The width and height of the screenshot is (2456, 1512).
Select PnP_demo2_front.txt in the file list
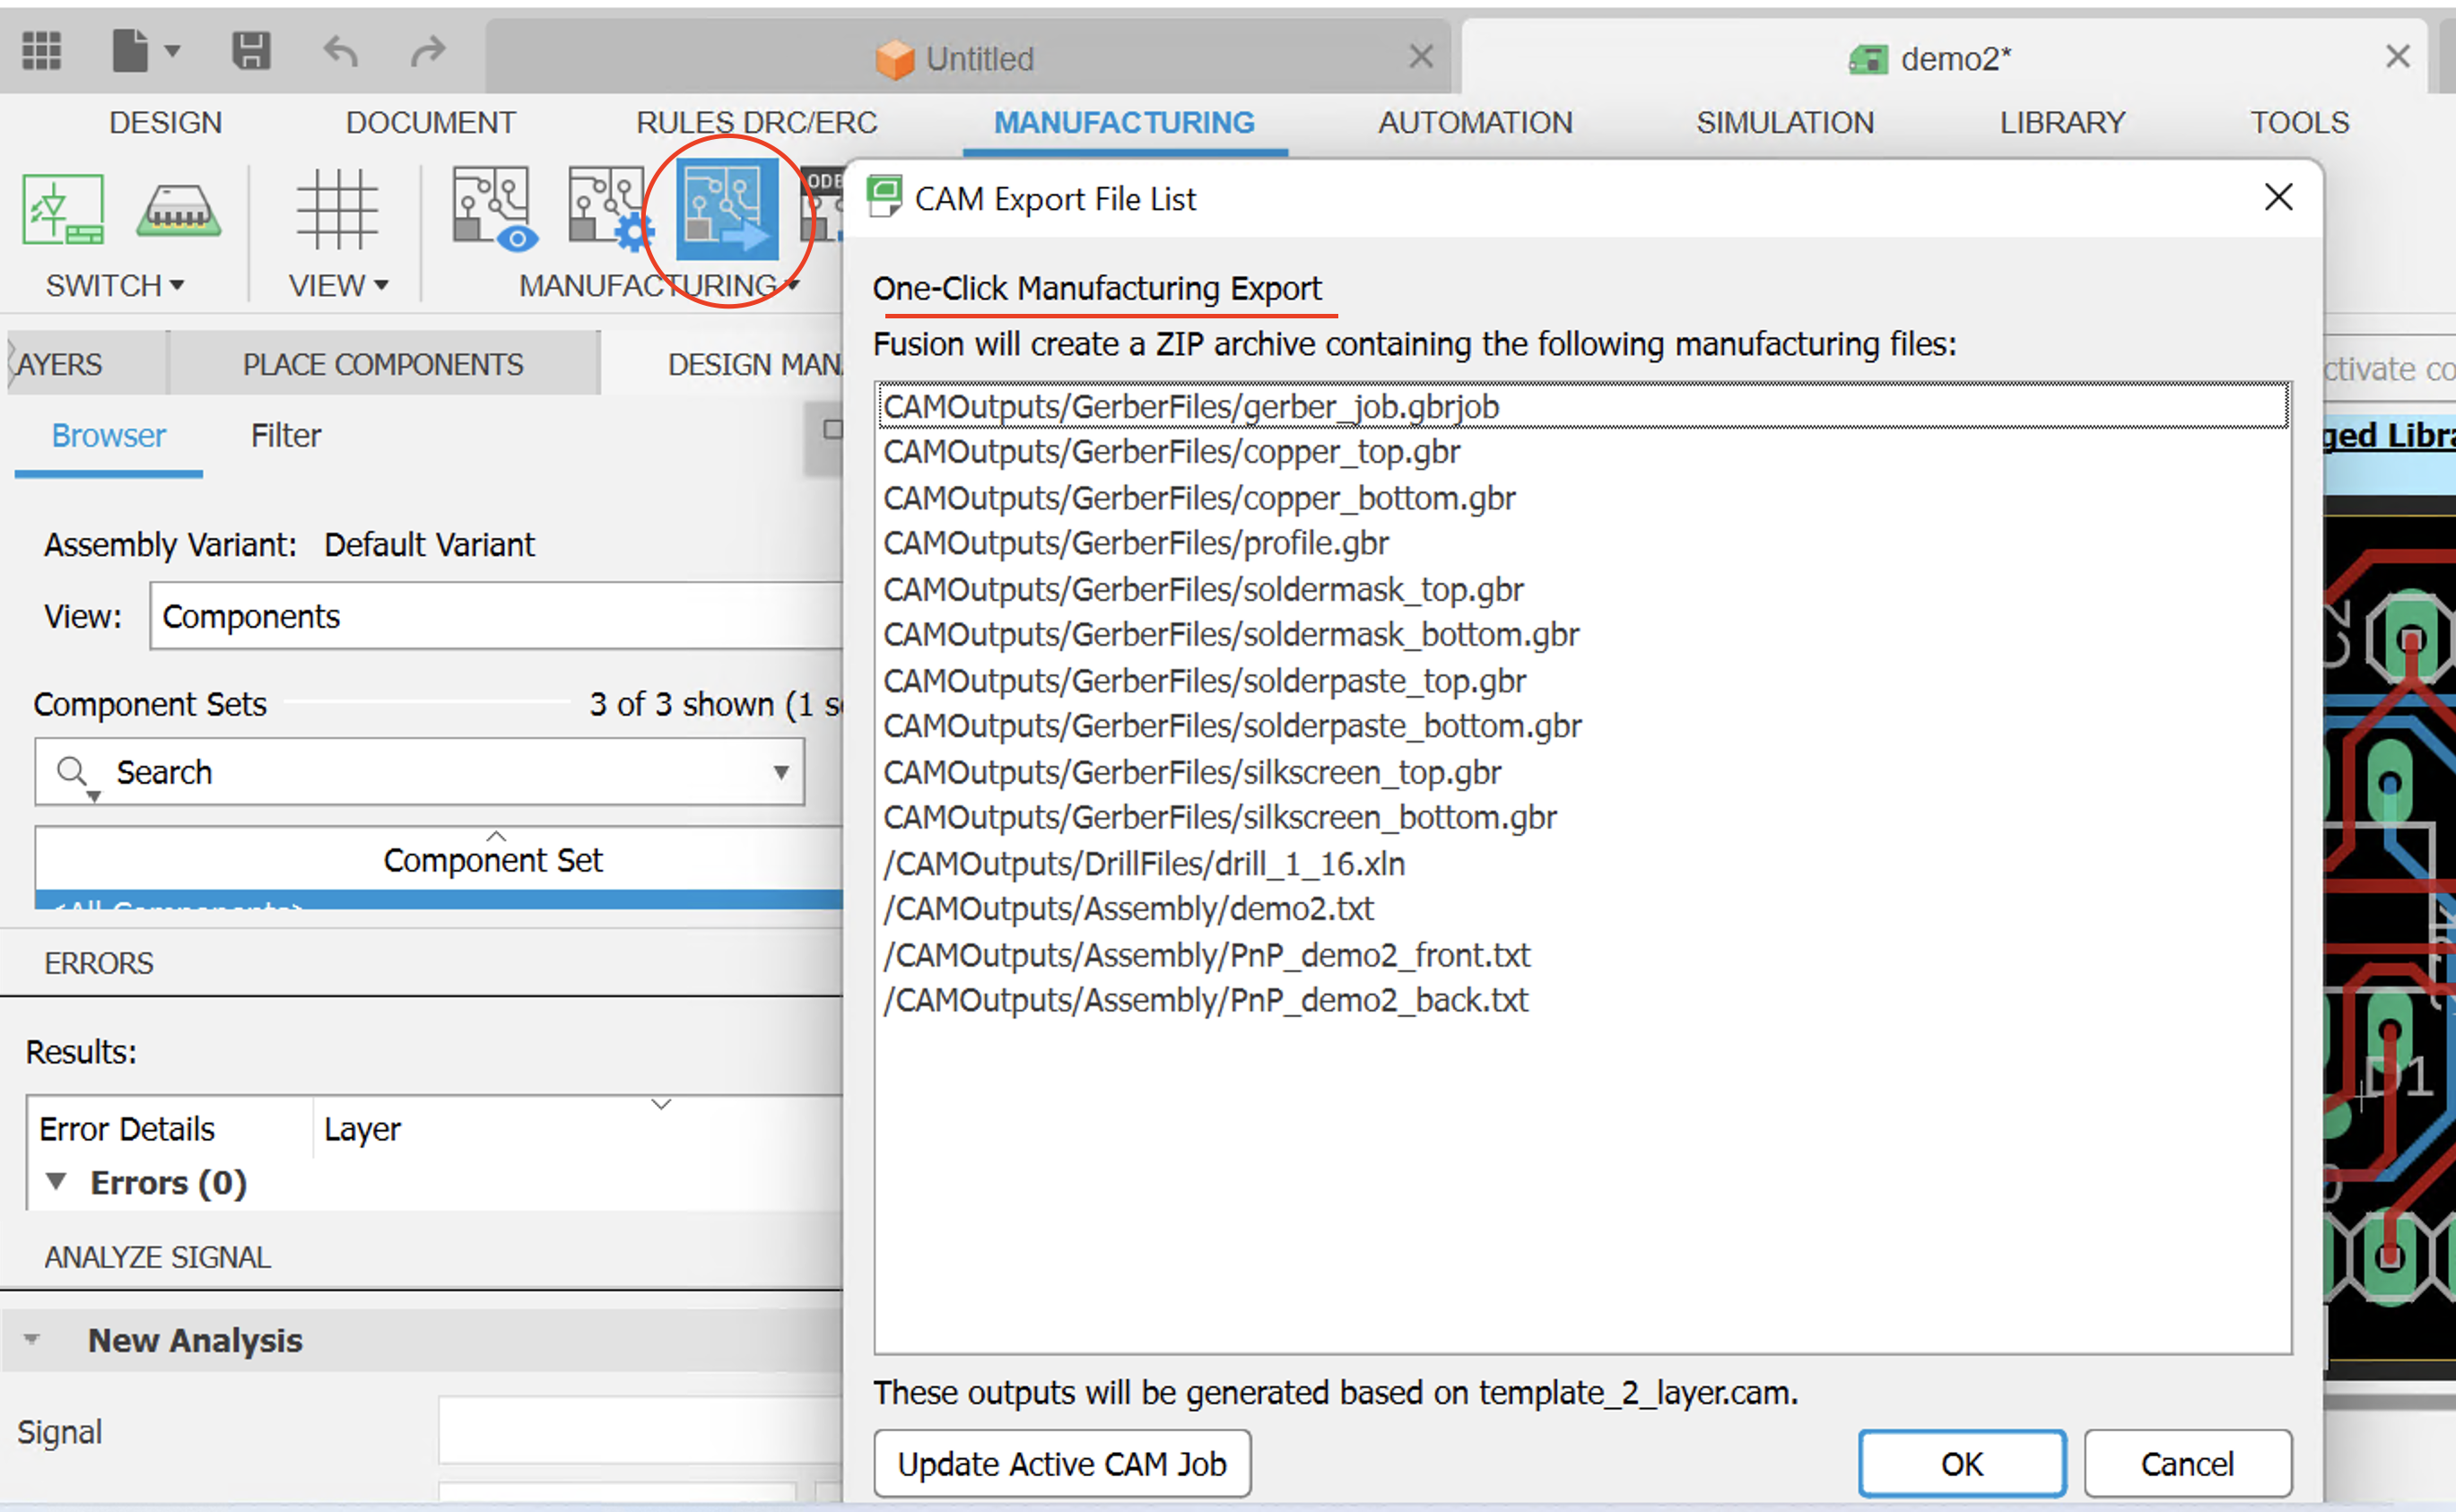point(1583,955)
